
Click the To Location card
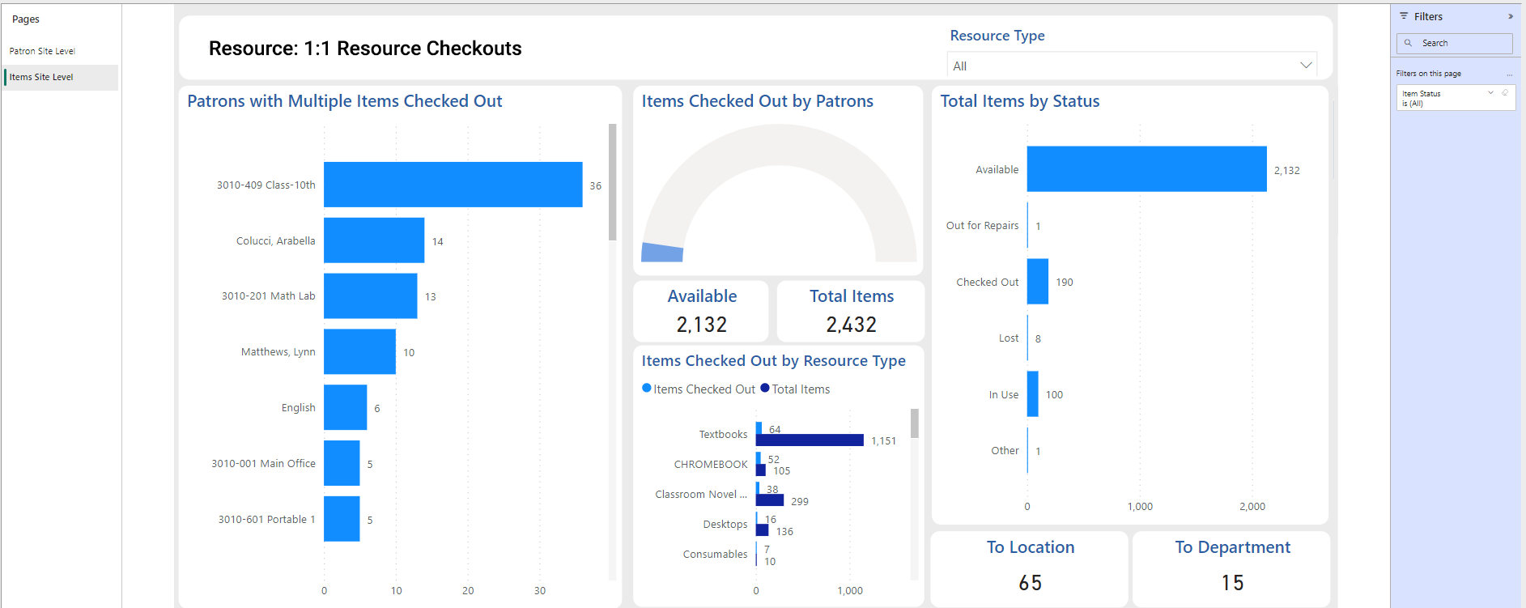tap(1030, 567)
